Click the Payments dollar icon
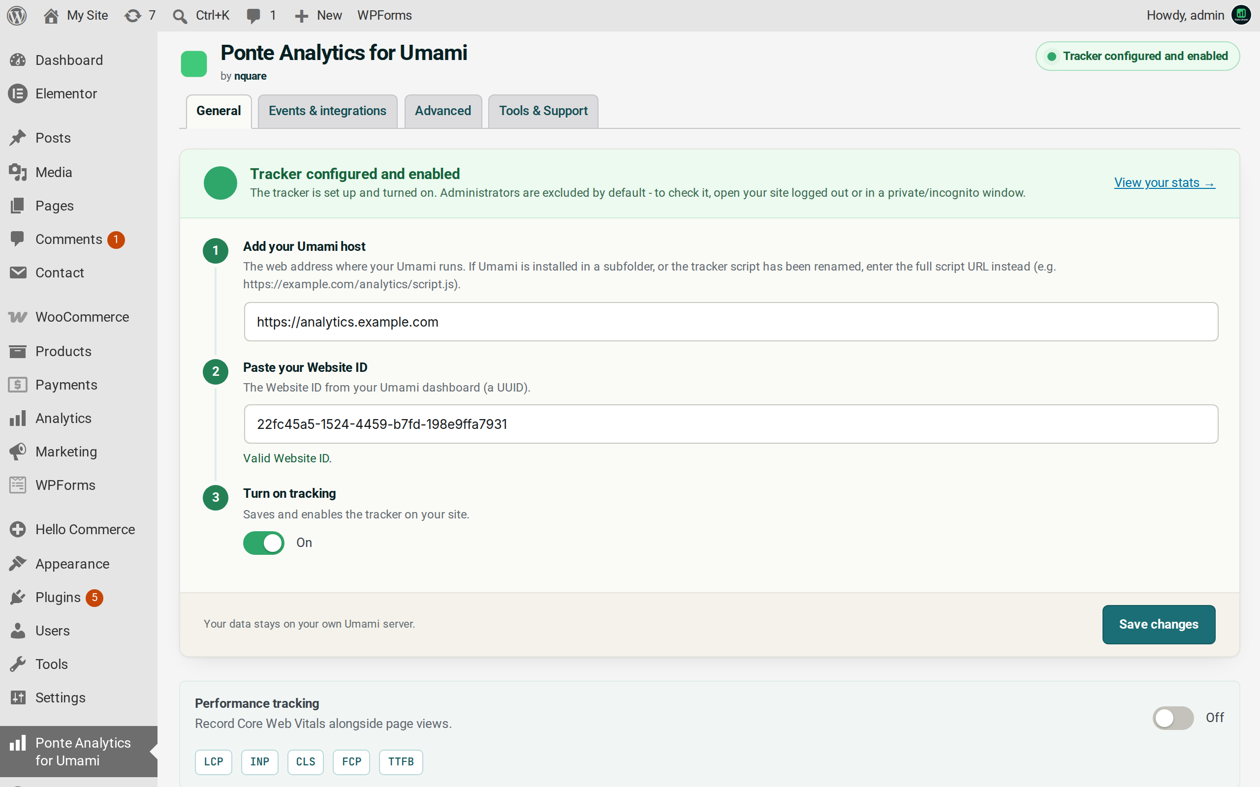 click(18, 385)
